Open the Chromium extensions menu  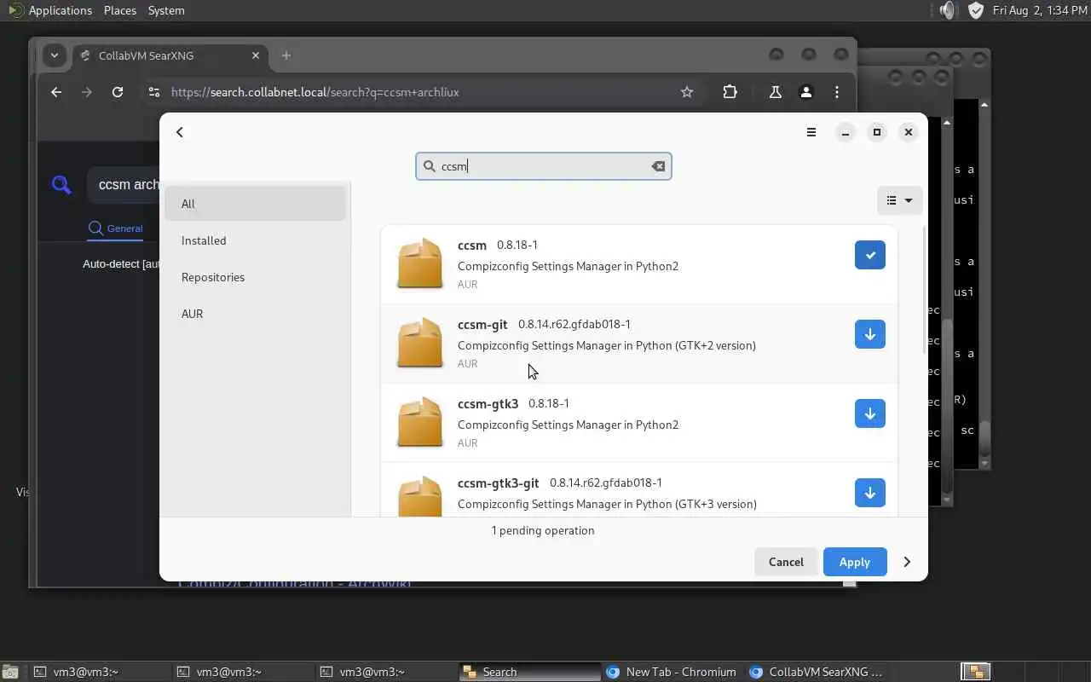click(x=730, y=92)
